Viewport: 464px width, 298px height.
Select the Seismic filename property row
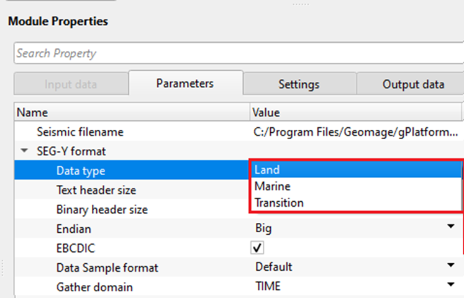click(80, 132)
